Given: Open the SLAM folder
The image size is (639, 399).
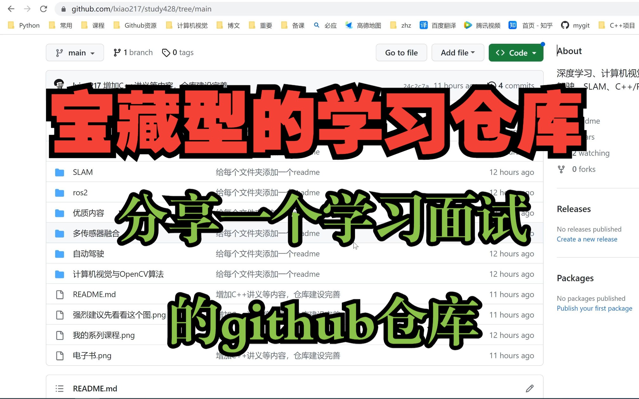Looking at the screenshot, I should 83,172.
